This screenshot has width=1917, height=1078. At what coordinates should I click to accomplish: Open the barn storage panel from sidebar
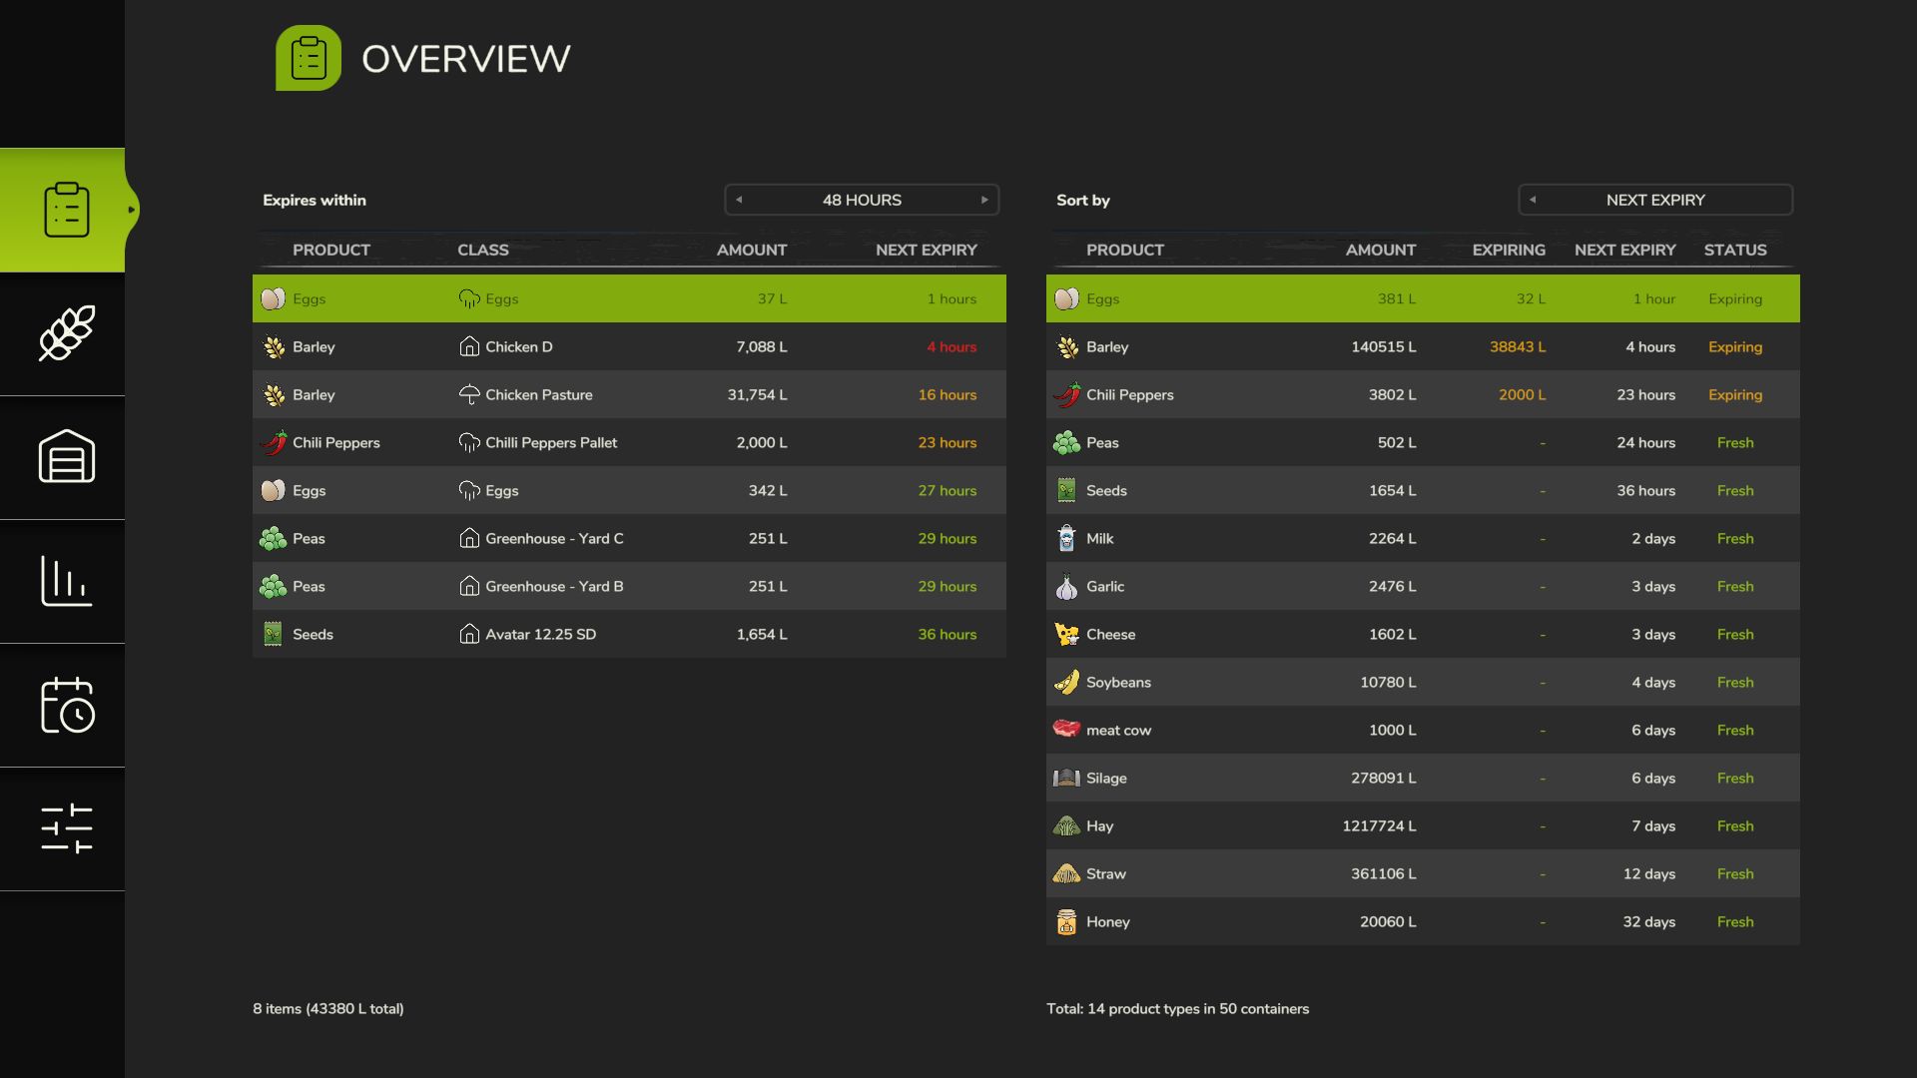[66, 457]
